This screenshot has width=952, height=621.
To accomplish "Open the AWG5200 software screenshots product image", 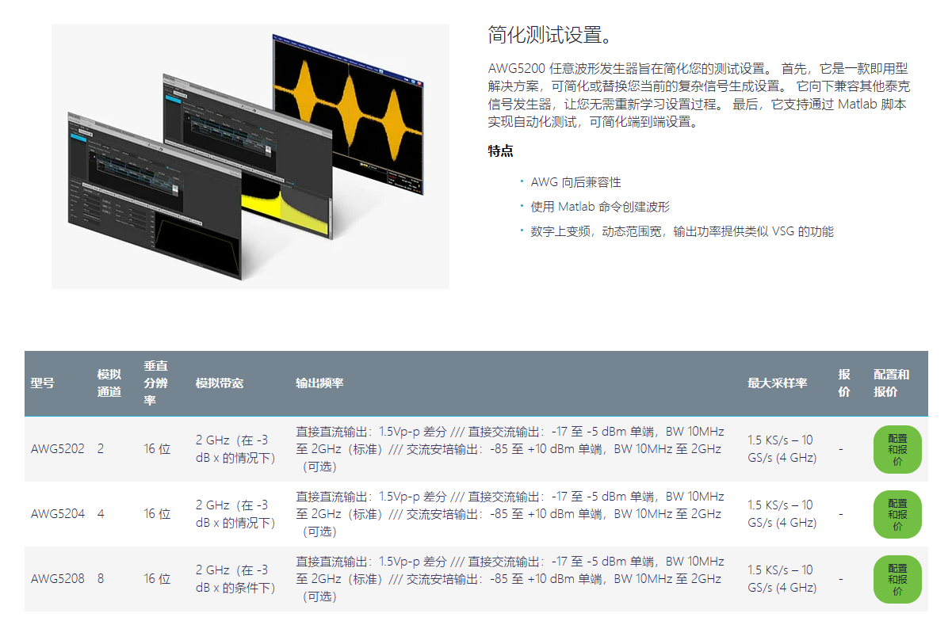I will point(250,156).
